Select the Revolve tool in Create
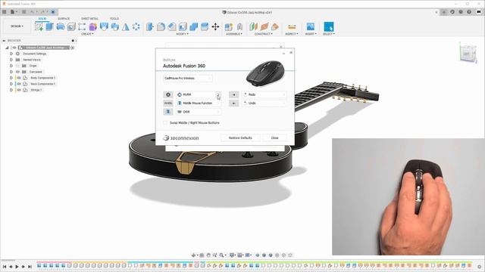This screenshot has width=485, height=272. point(61,27)
